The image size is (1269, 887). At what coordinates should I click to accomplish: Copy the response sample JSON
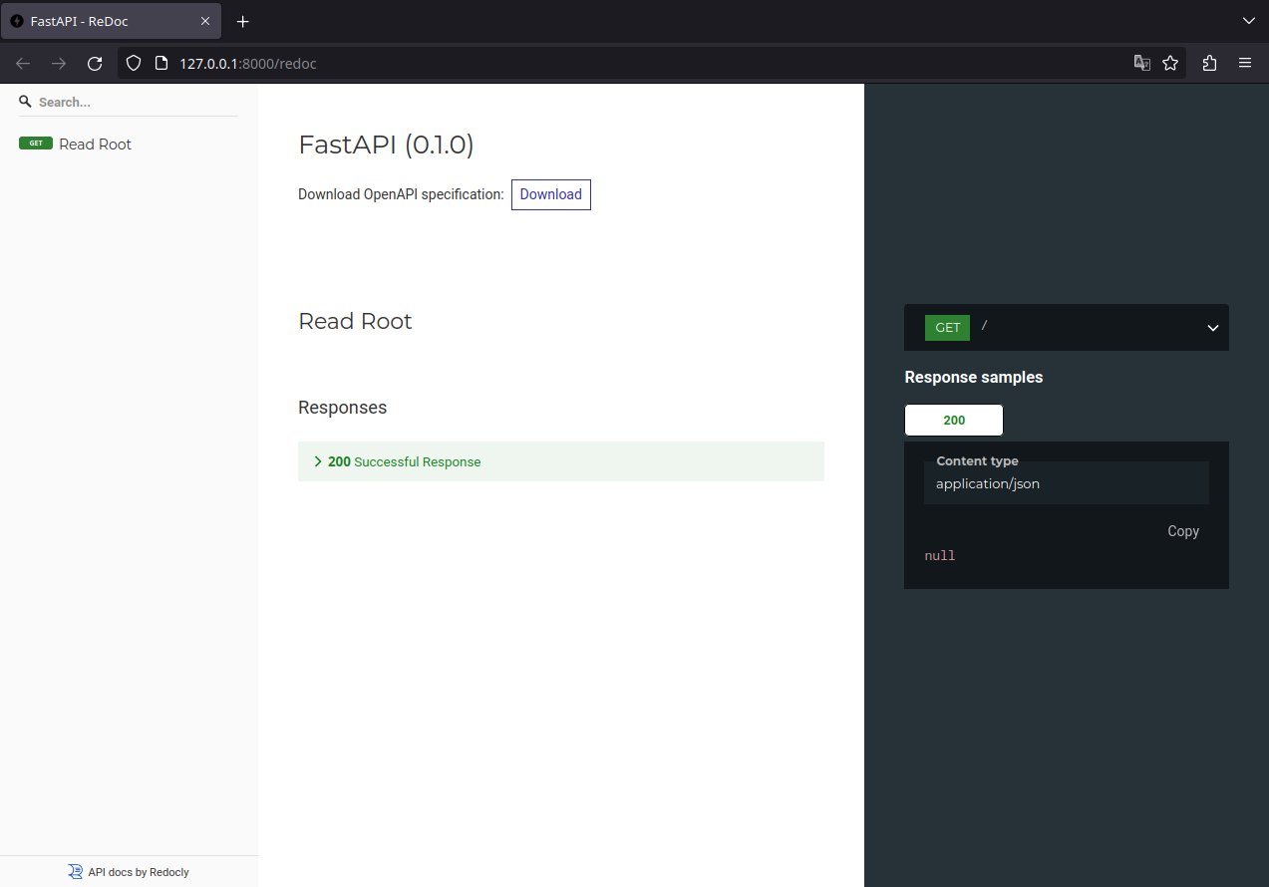click(1182, 531)
